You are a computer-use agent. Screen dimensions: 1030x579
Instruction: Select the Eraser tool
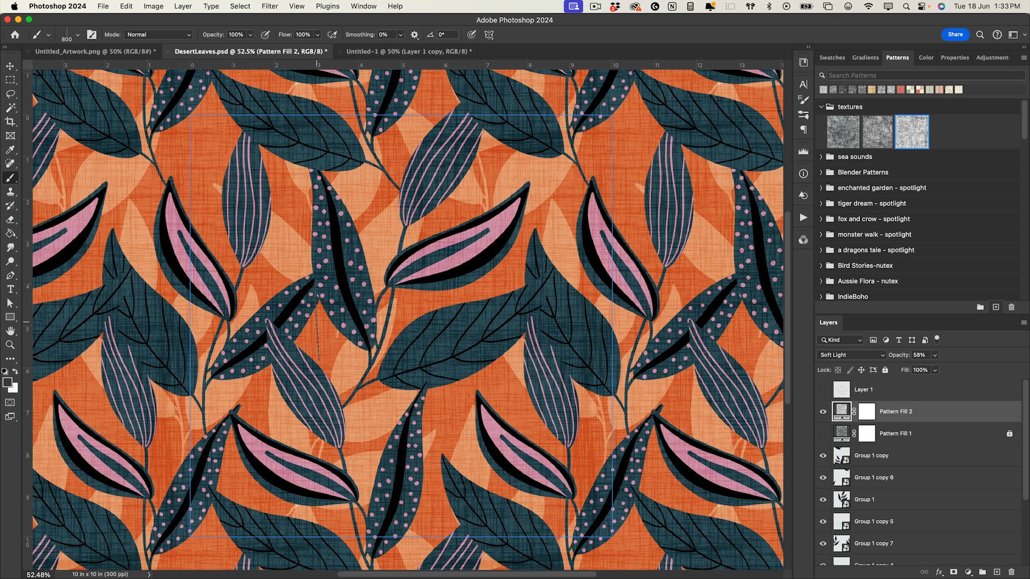tap(10, 219)
